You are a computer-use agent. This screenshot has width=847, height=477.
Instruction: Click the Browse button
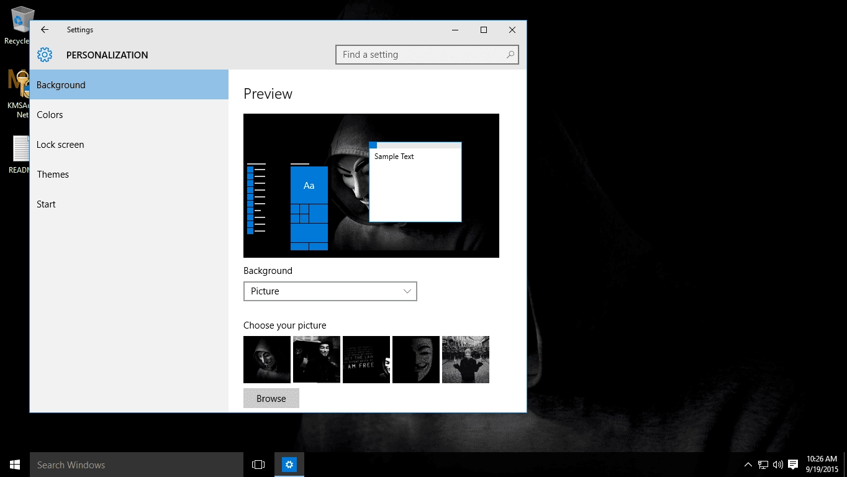[271, 398]
